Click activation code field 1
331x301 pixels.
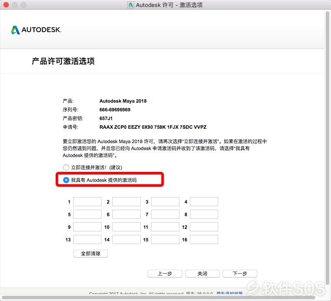point(87,202)
